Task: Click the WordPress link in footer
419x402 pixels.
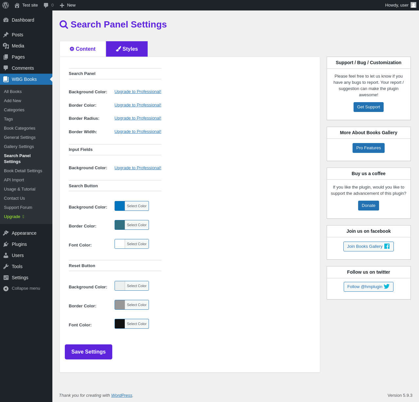Action: (122, 395)
